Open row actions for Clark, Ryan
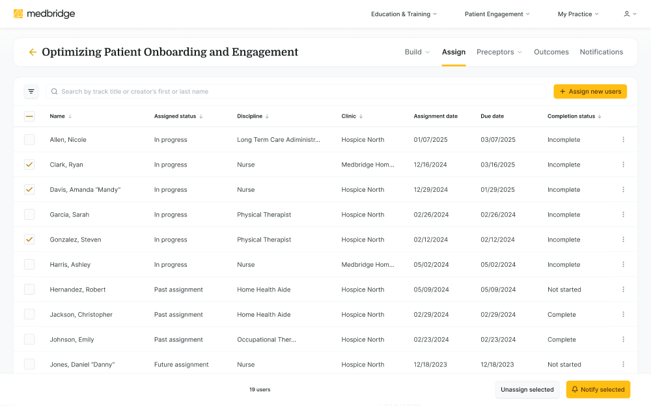651x406 pixels. click(x=623, y=165)
